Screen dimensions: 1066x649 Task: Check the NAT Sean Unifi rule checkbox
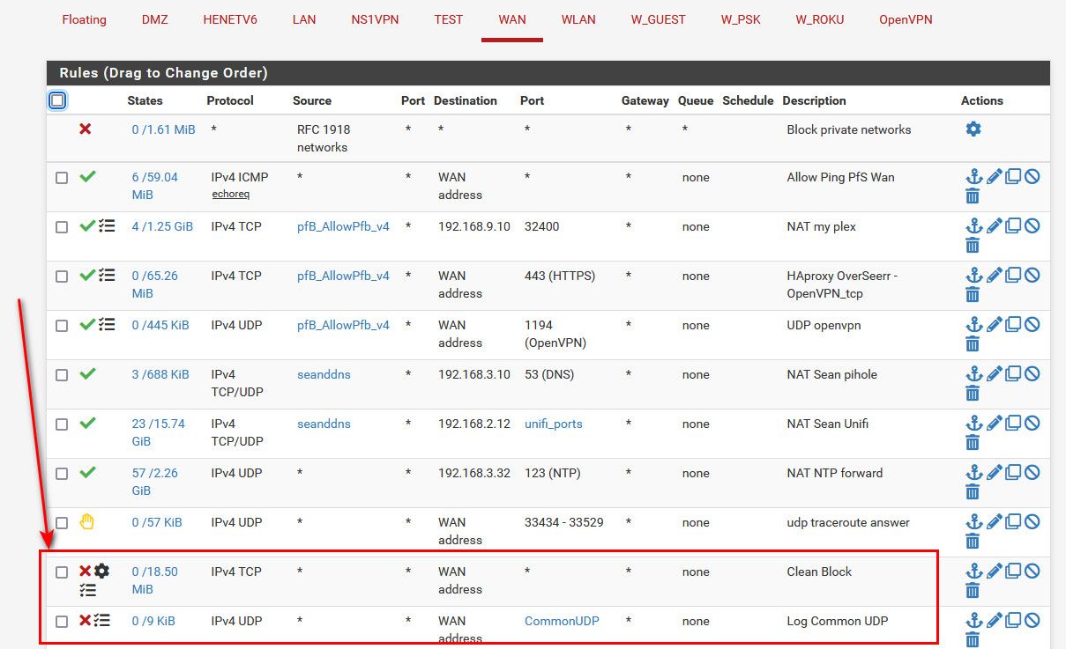coord(62,424)
